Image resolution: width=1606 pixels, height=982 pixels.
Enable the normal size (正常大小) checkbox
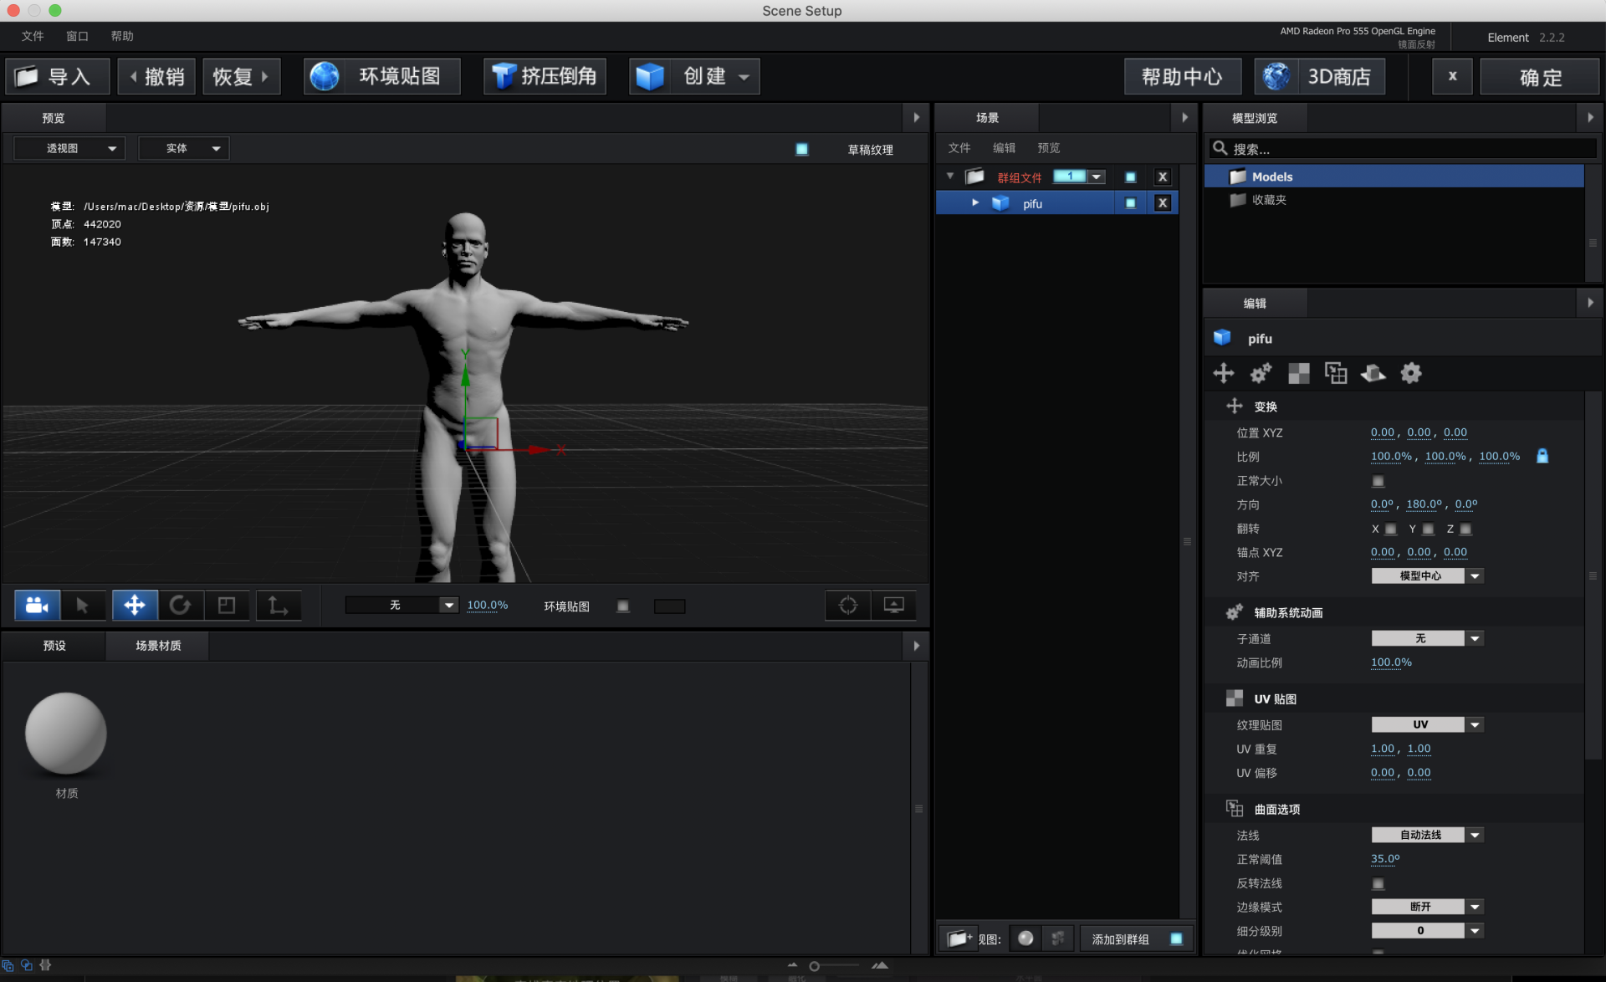point(1378,481)
